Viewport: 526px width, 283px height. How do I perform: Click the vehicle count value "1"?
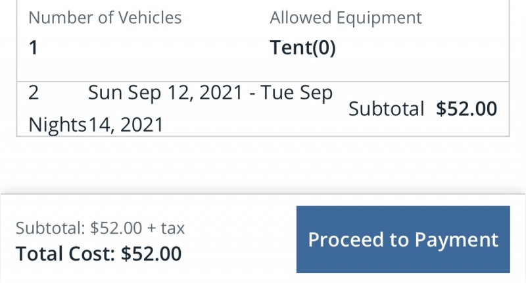(x=33, y=49)
